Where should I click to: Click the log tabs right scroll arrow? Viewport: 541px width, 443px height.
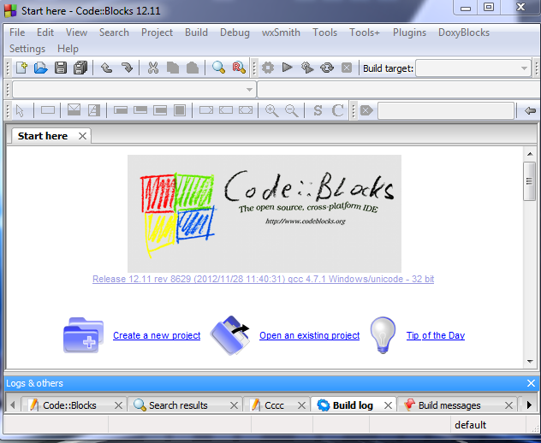pos(529,405)
